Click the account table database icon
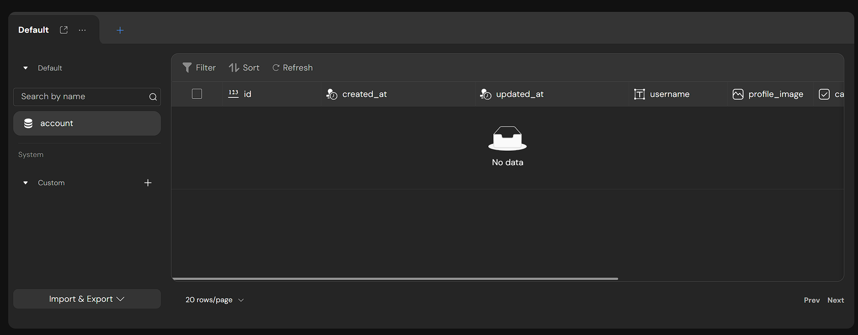This screenshot has height=335, width=858. click(x=28, y=123)
